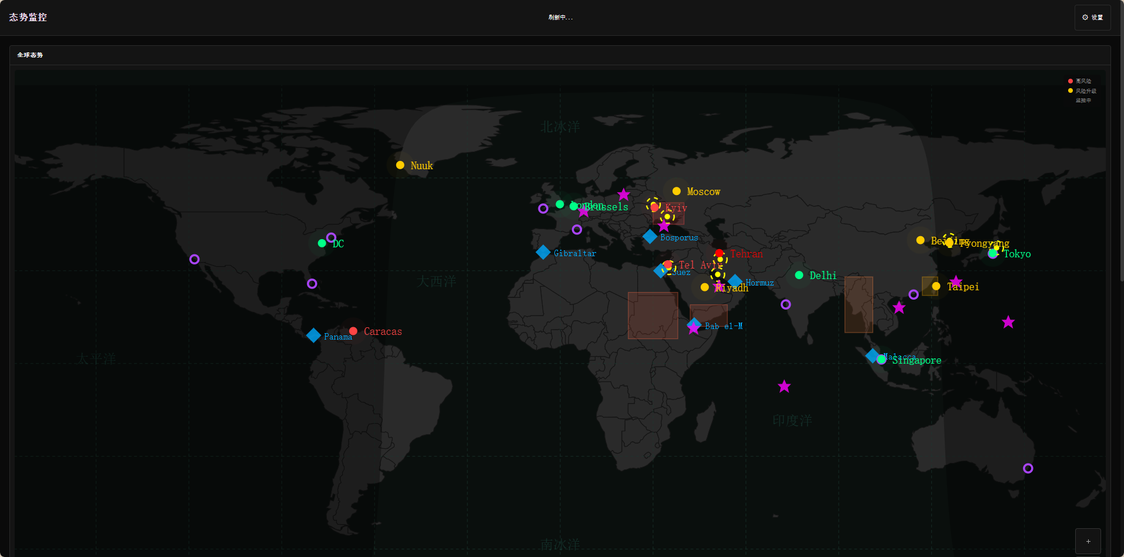Image resolution: width=1124 pixels, height=557 pixels.
Task: Select the Malacca blue diamond marker
Action: (872, 355)
